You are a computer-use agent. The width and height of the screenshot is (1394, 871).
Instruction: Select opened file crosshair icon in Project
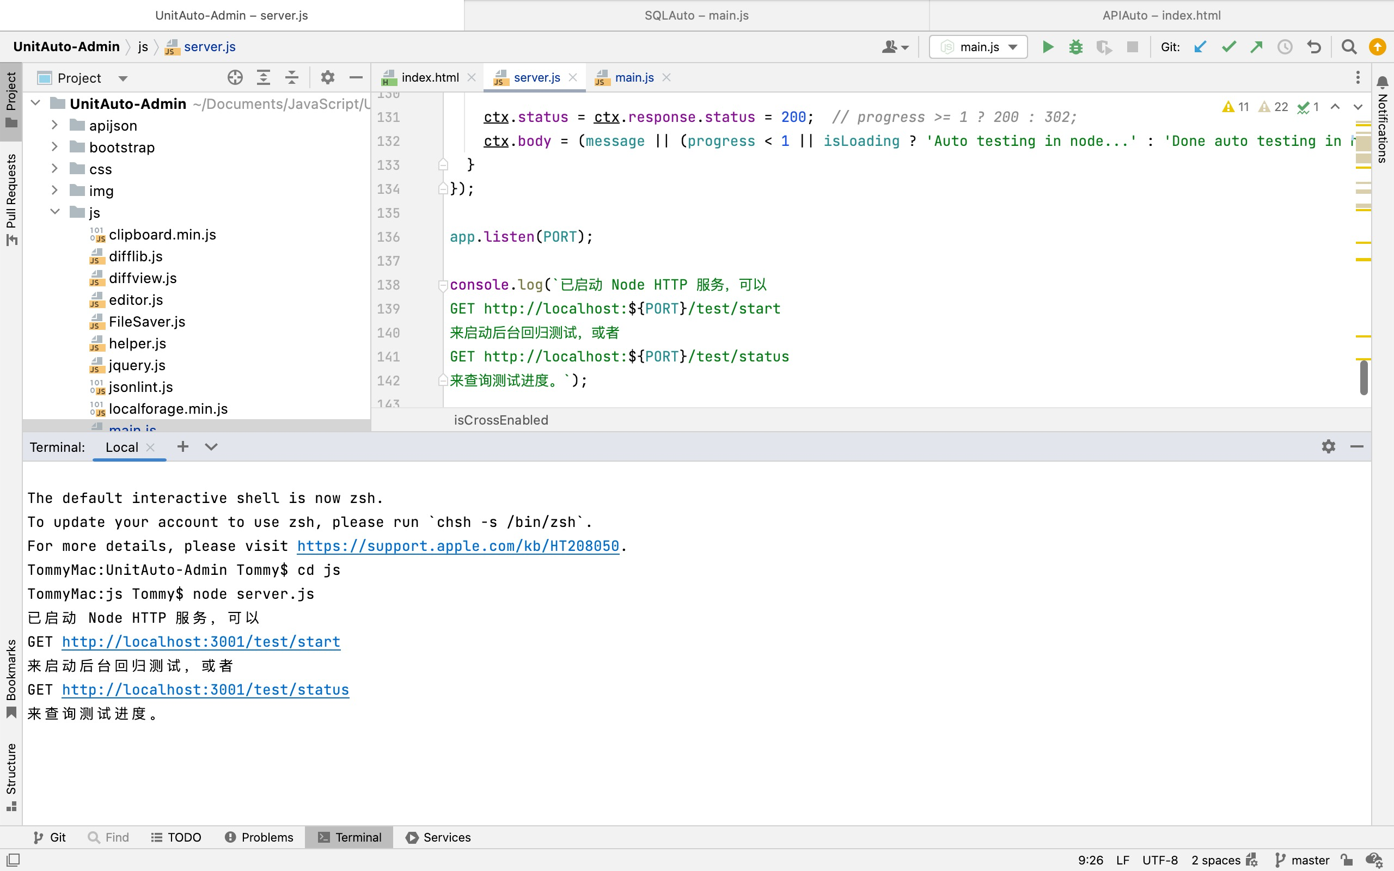point(235,77)
